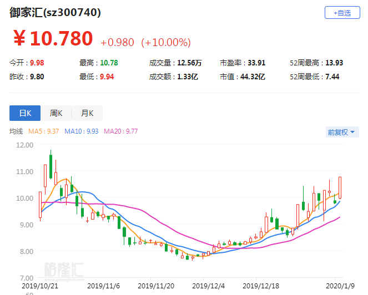Viewport: 368px width, 295px height.
Task: Click price change +0.980
Action: (x=117, y=43)
